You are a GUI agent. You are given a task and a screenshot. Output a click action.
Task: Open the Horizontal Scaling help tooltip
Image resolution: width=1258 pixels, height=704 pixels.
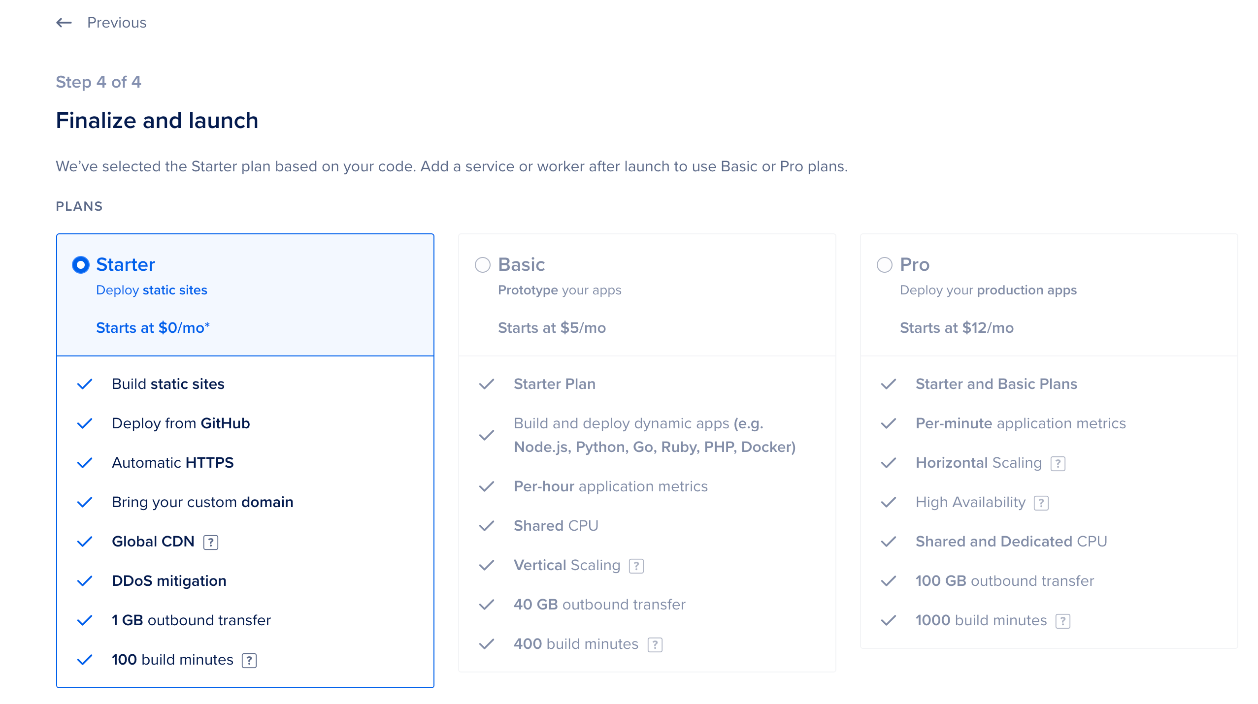(1058, 463)
